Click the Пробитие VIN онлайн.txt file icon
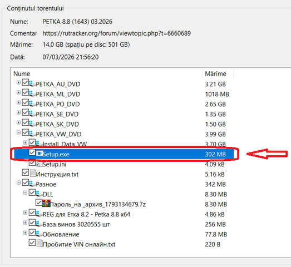Viewport: 291px width, 267px height. tap(40, 244)
